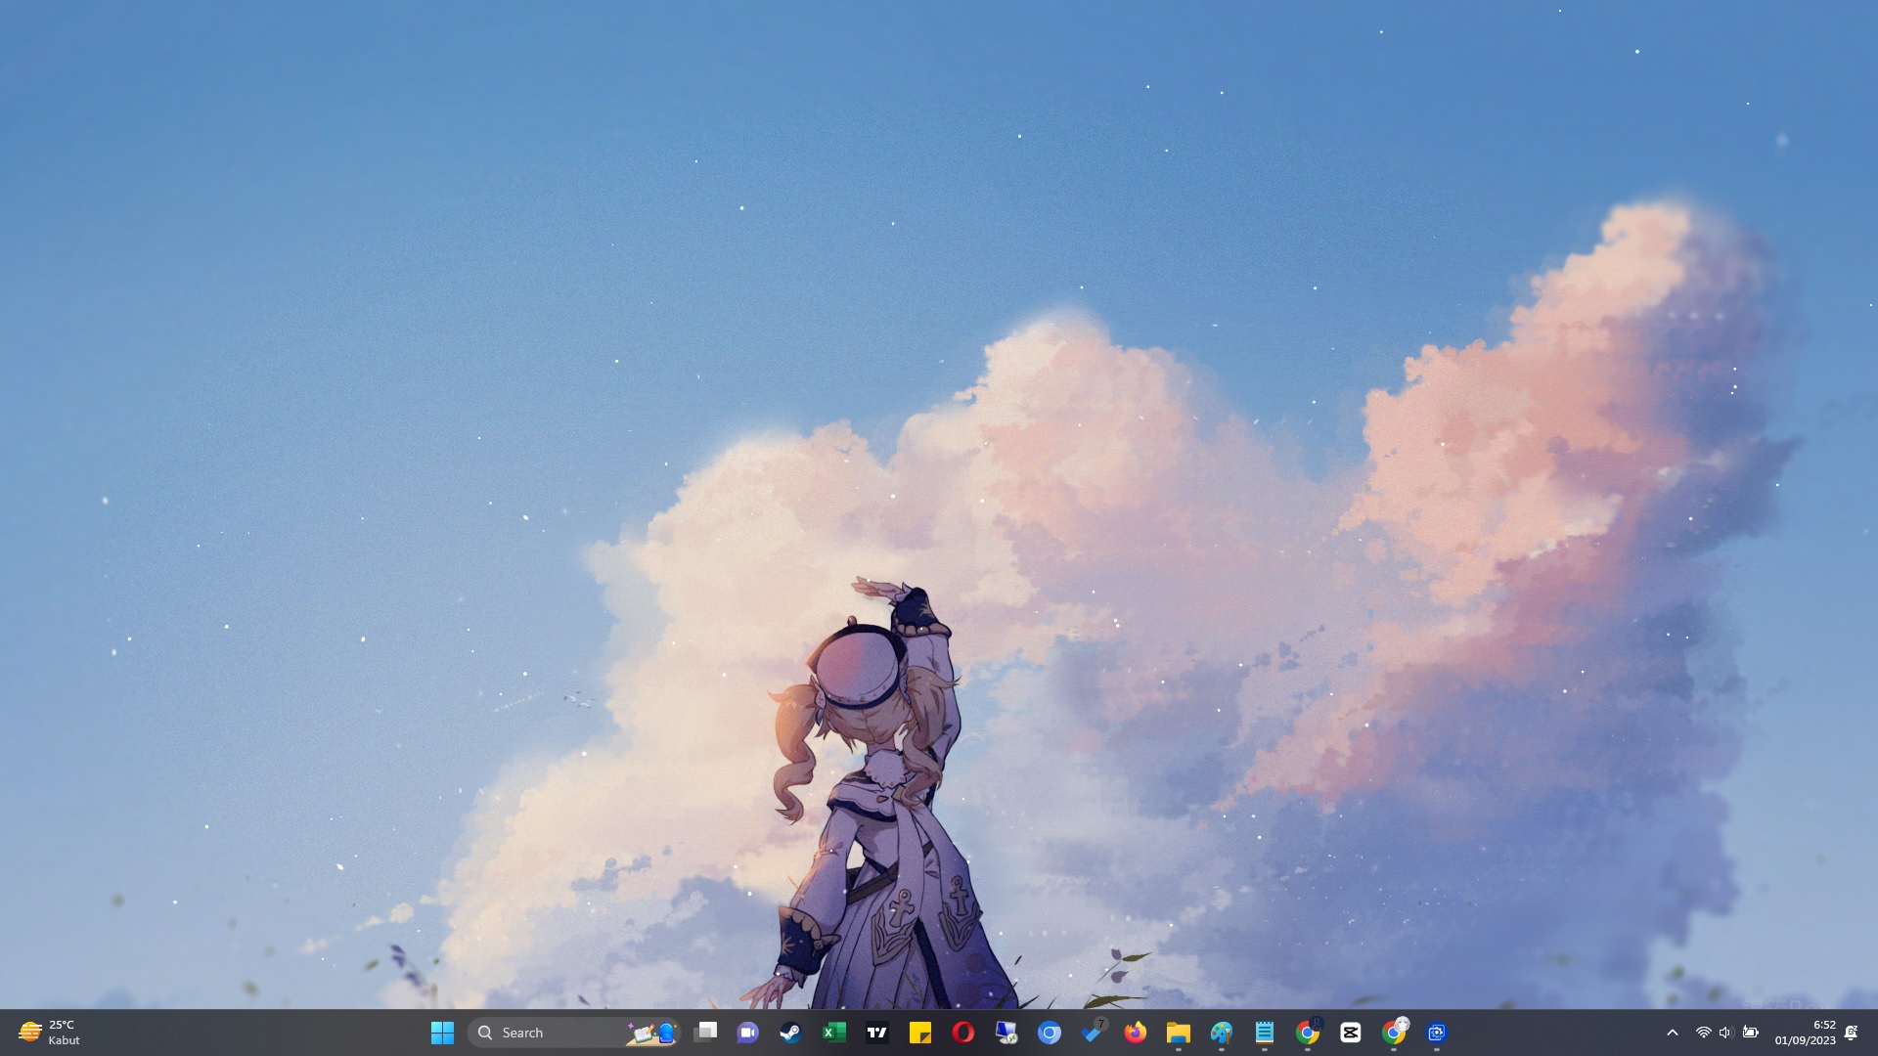Open Task View from taskbar
Image resolution: width=1878 pixels, height=1056 pixels.
[x=705, y=1033]
